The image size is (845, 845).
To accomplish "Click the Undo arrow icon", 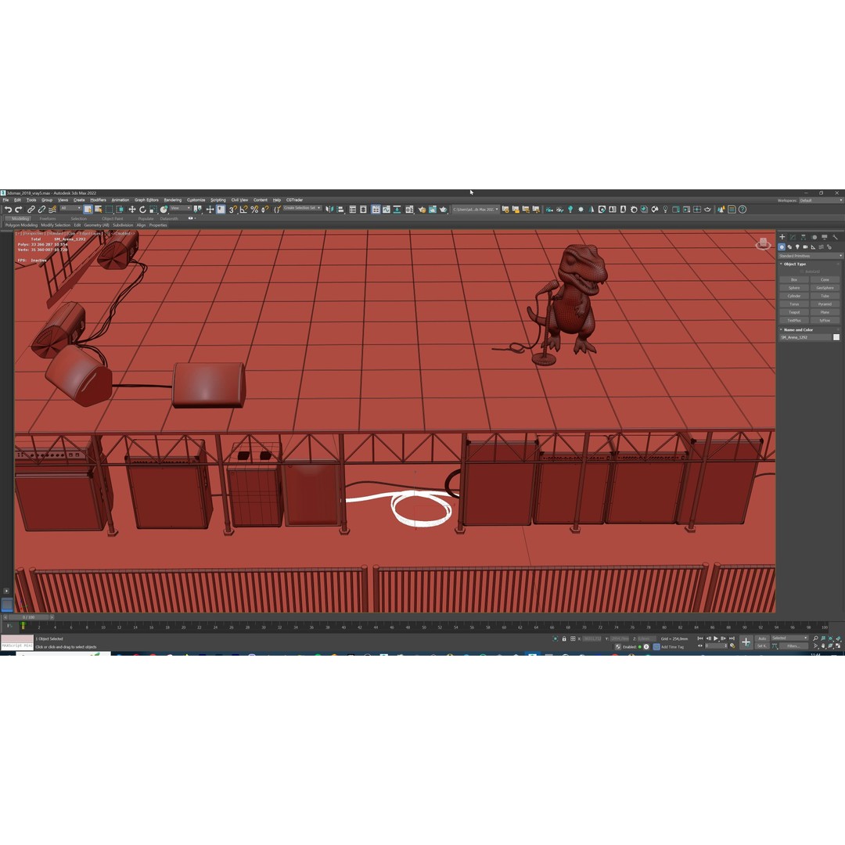I will [8, 209].
